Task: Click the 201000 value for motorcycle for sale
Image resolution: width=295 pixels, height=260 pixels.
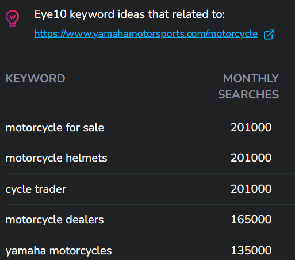Action: [251, 127]
